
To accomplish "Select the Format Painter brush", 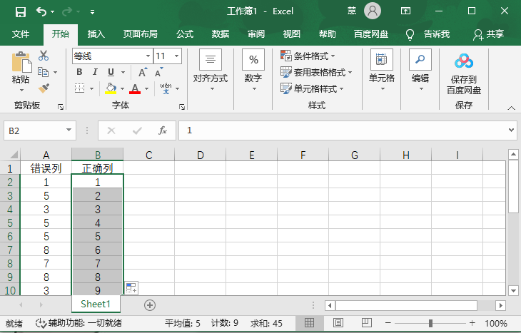I will pyautogui.click(x=44, y=88).
